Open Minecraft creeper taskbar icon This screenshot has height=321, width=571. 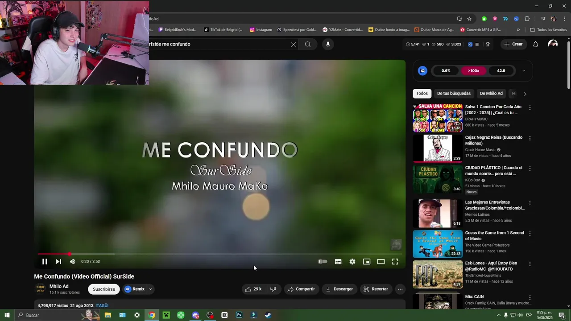point(166,315)
